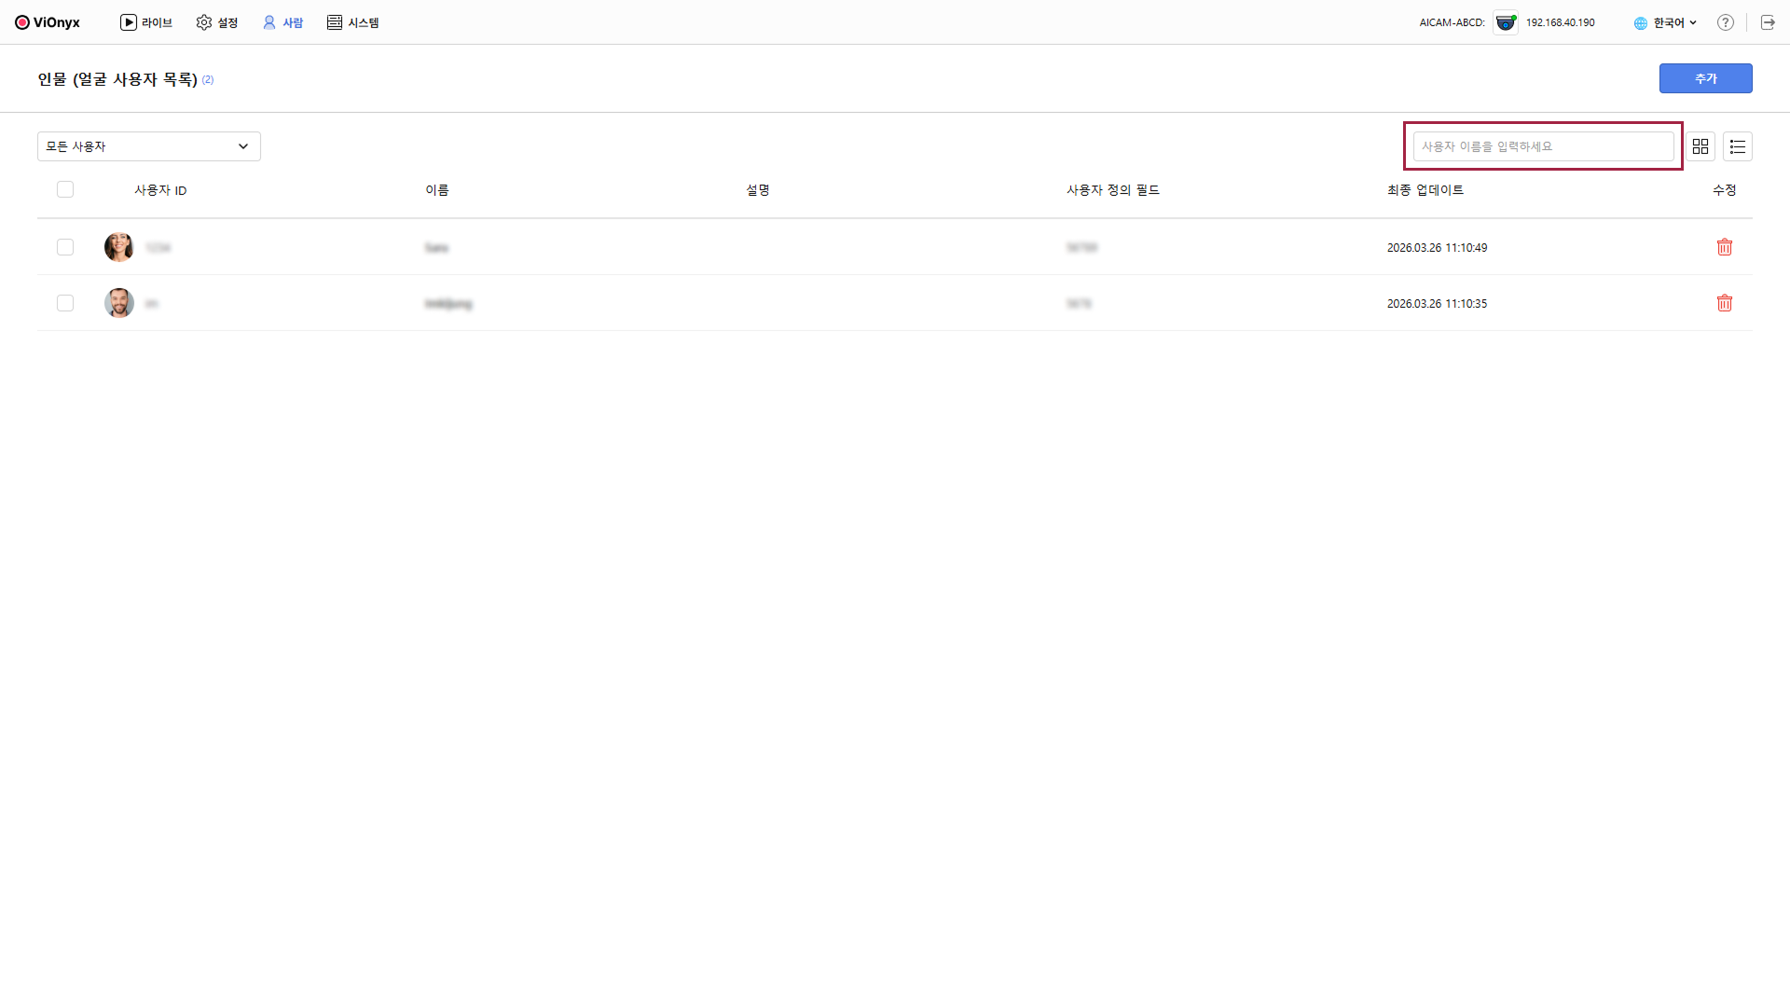Expand the 한국어 language selector
This screenshot has height=1007, width=1790.
[x=1665, y=22]
